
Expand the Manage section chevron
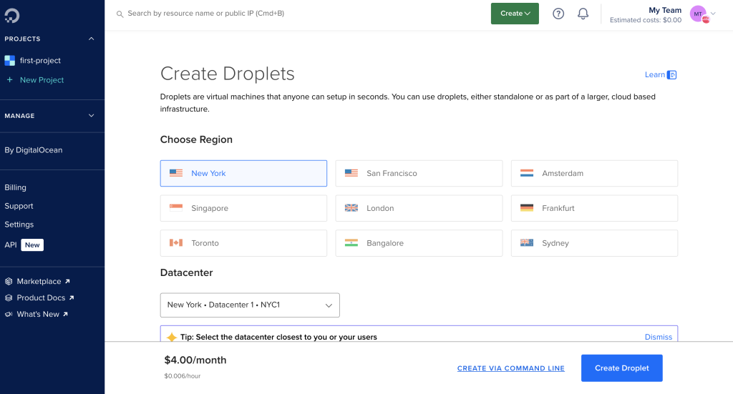tap(91, 116)
